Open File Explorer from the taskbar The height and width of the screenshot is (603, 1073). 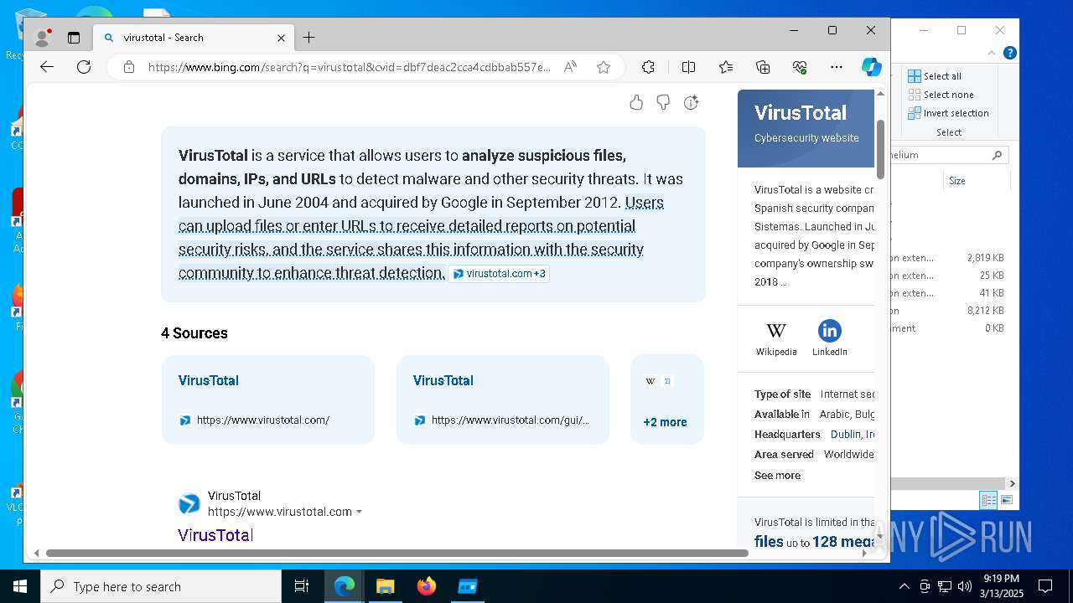[x=386, y=586]
